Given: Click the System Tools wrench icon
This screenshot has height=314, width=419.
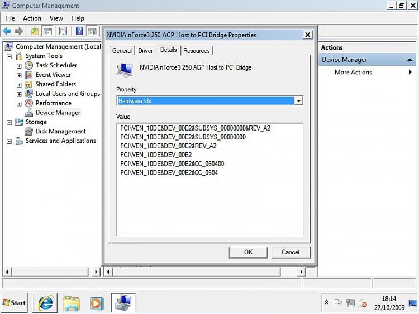Looking at the screenshot, I should click(18, 56).
